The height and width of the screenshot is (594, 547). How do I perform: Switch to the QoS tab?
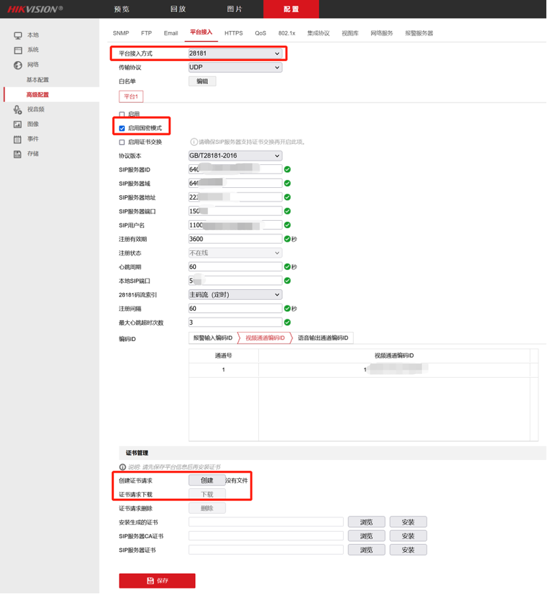pos(260,34)
